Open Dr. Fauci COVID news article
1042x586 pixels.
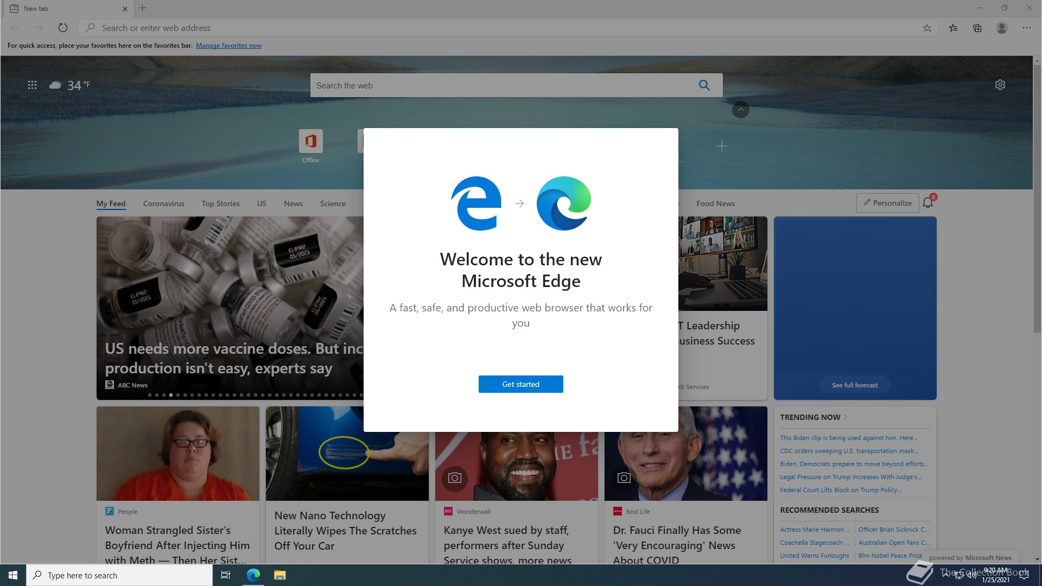click(x=676, y=545)
